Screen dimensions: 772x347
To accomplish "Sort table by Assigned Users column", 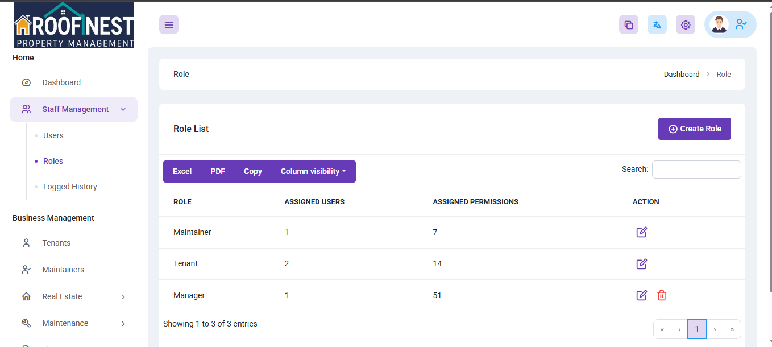I will [x=314, y=202].
